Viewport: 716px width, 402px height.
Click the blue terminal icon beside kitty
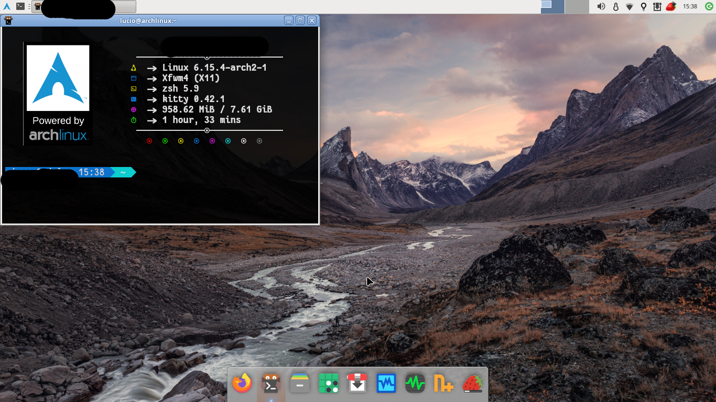point(134,99)
